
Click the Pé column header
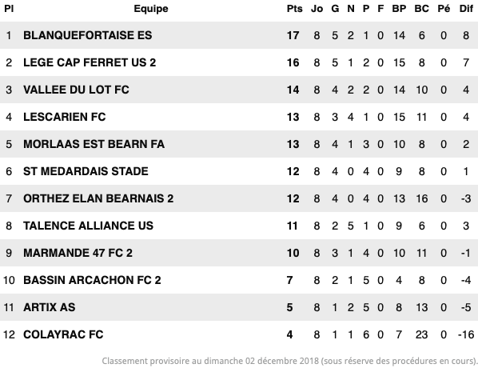(x=444, y=9)
